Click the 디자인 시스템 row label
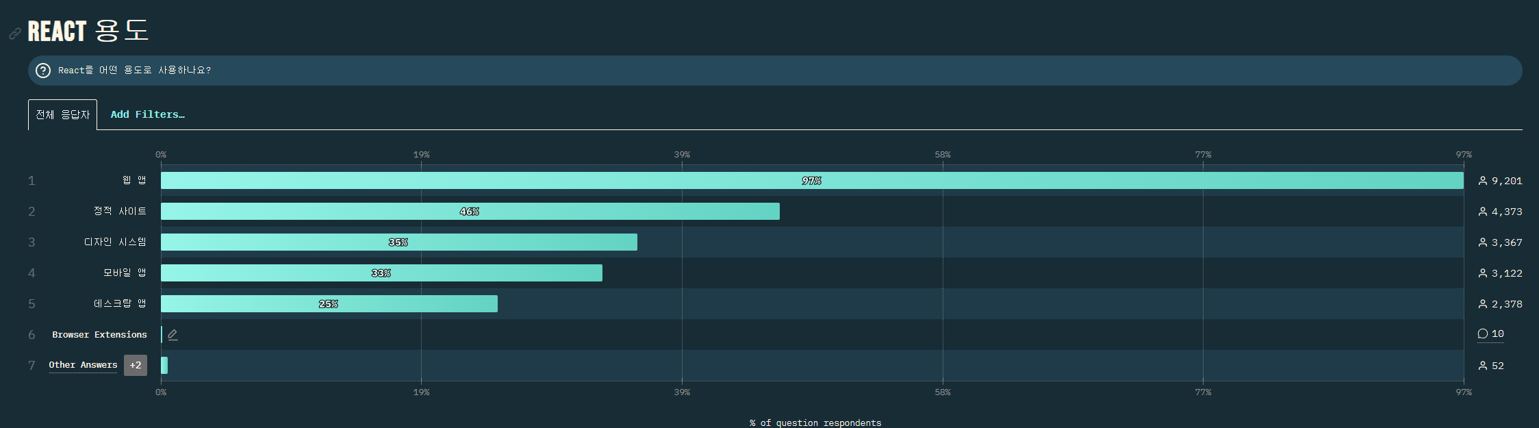1539x428 pixels. point(115,242)
